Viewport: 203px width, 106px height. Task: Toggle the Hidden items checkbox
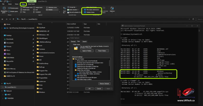pyautogui.click(x=85, y=12)
